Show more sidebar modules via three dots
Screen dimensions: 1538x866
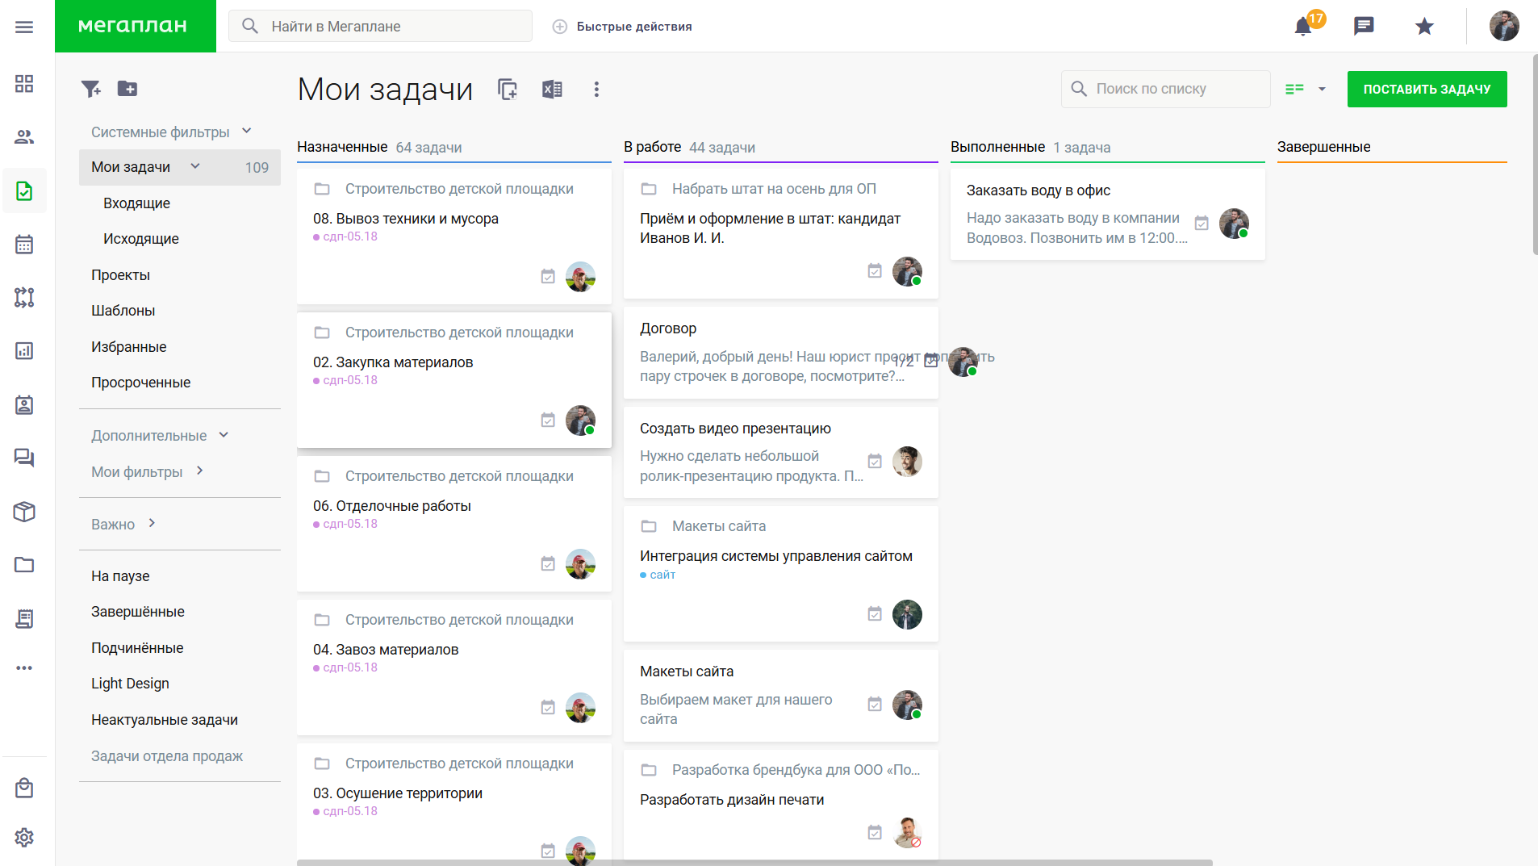click(x=24, y=668)
